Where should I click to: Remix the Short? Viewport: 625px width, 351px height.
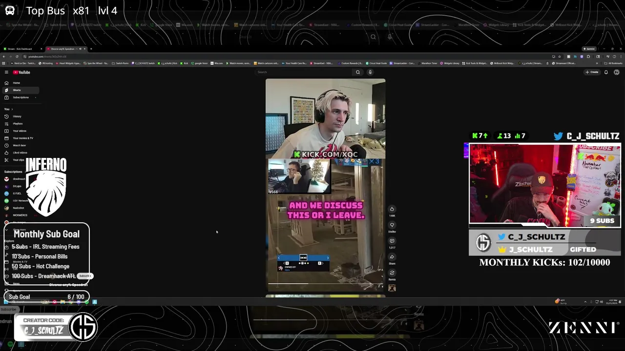(392, 273)
